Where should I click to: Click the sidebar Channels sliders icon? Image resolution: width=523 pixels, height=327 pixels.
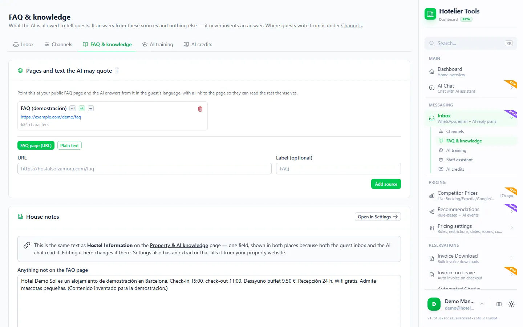tap(441, 132)
